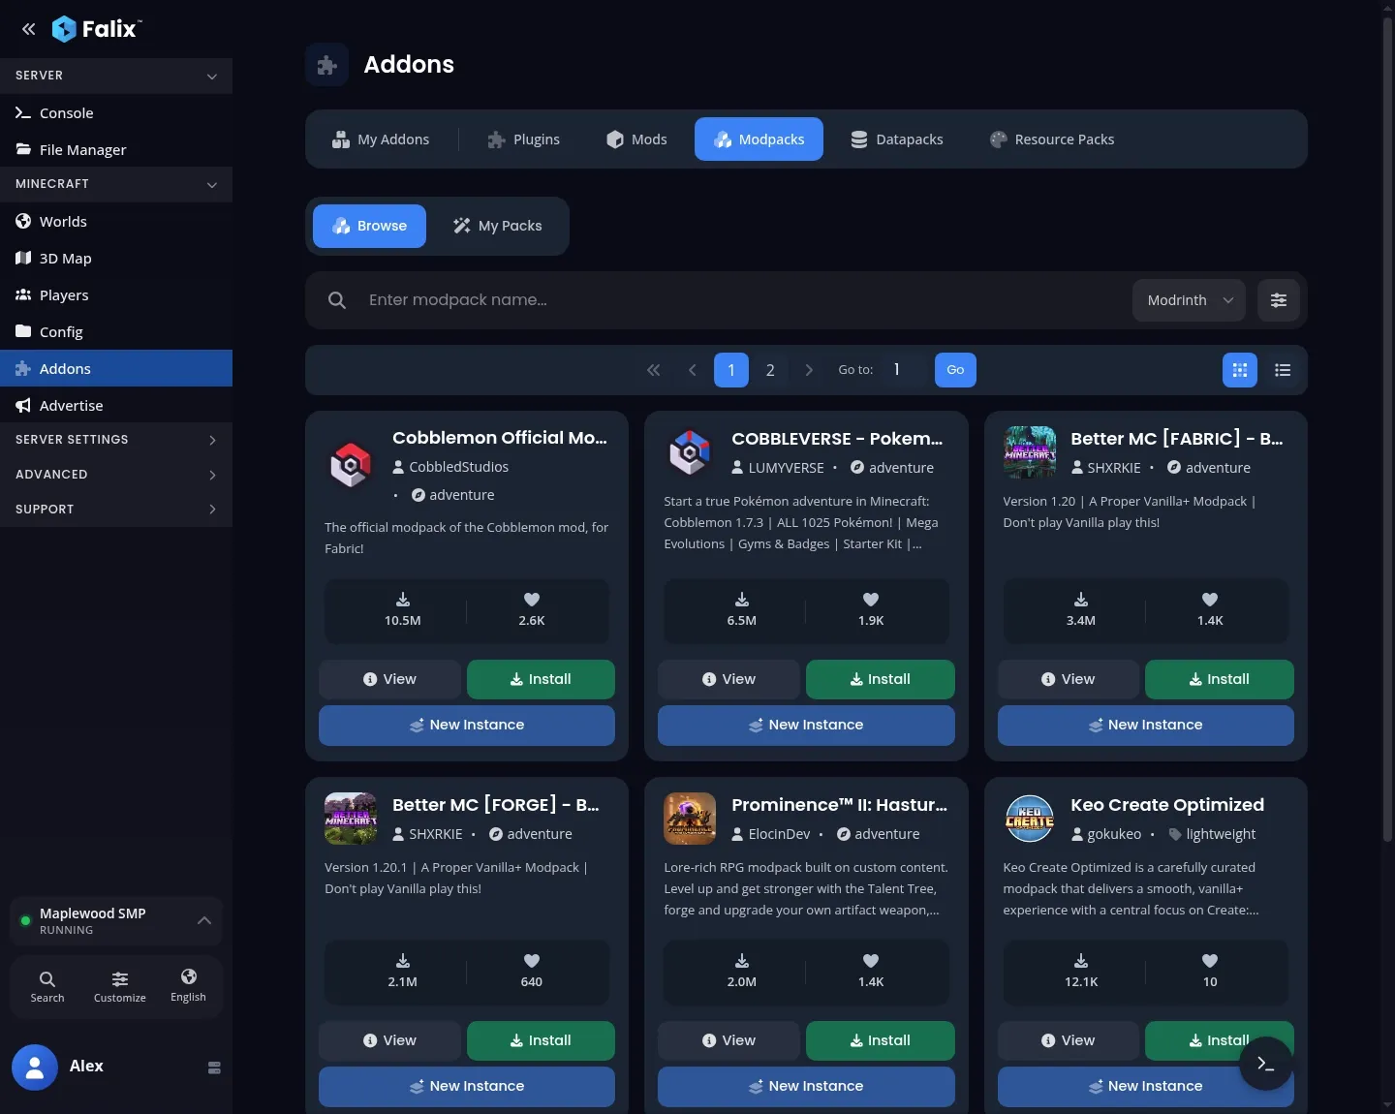
Task: Open 3D Map page
Action: [116, 258]
